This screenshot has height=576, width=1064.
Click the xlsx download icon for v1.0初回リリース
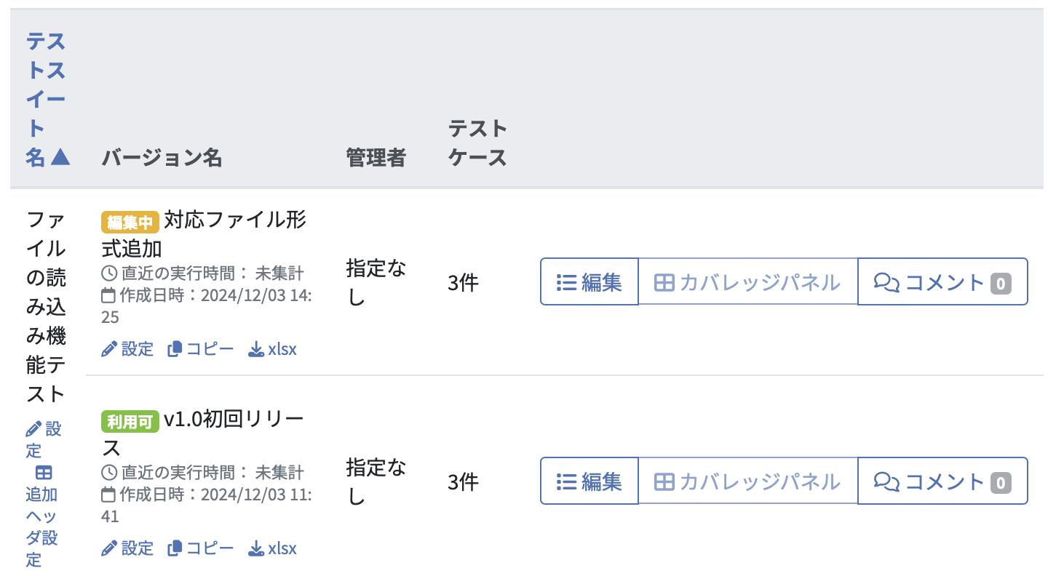pos(256,548)
